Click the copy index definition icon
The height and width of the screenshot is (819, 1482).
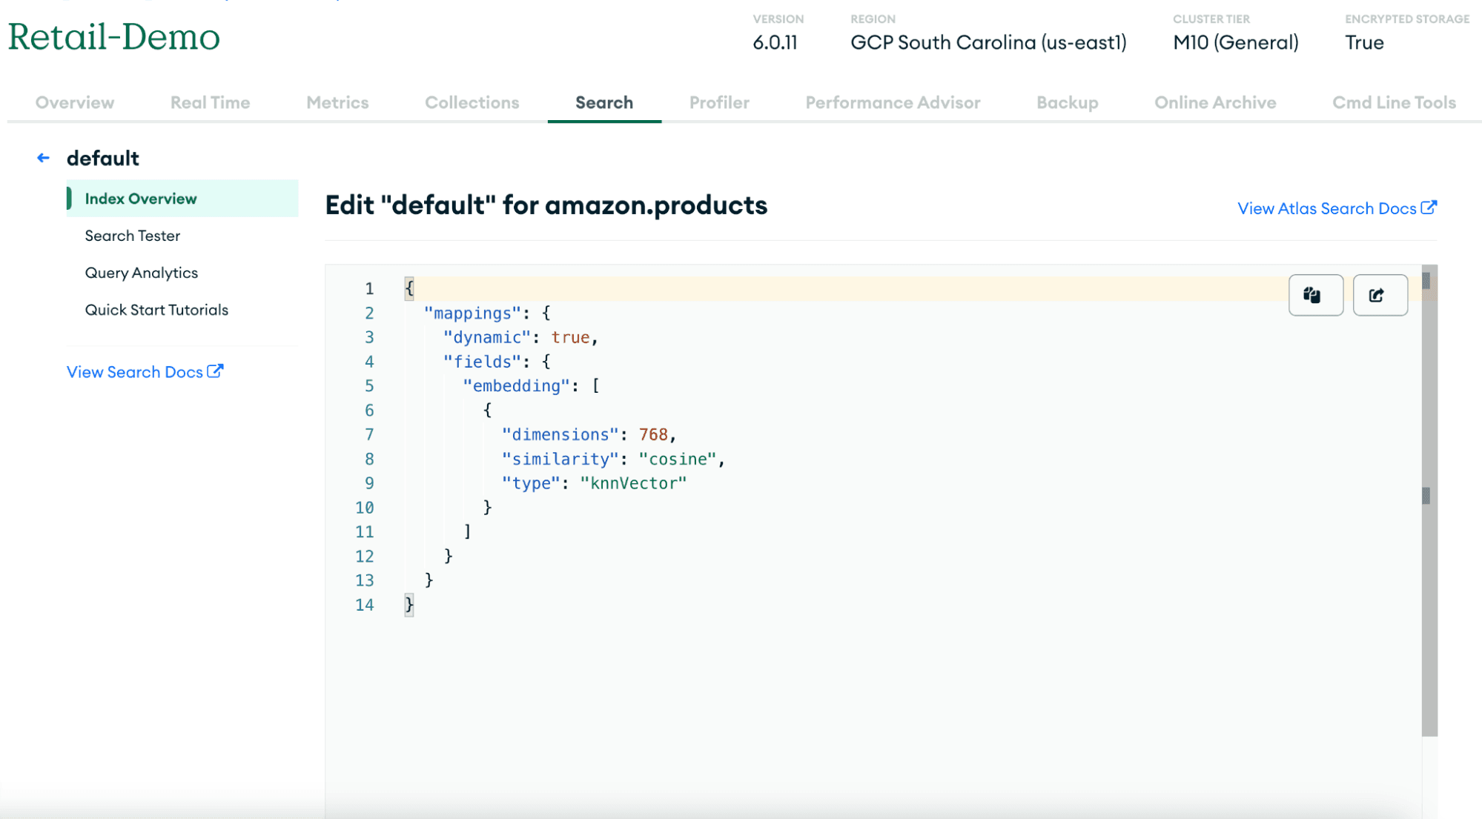[1315, 294]
